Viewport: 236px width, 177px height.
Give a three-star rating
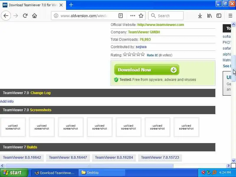(134, 54)
